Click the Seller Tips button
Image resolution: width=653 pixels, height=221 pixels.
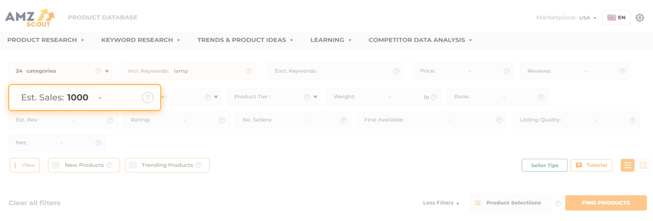(x=544, y=165)
